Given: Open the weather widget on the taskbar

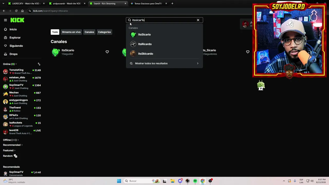Looking at the screenshot, I should click(14, 181).
